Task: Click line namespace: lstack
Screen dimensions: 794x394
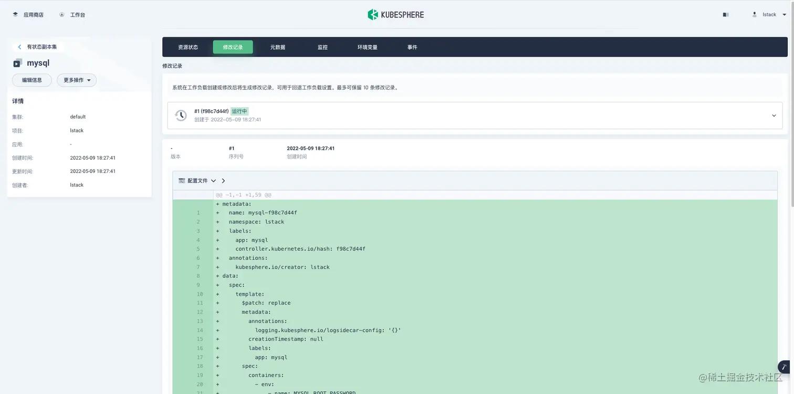Action: [x=256, y=222]
